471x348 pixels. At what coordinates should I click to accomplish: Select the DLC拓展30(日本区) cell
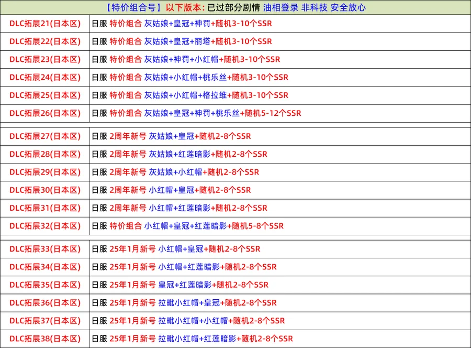pyautogui.click(x=45, y=190)
